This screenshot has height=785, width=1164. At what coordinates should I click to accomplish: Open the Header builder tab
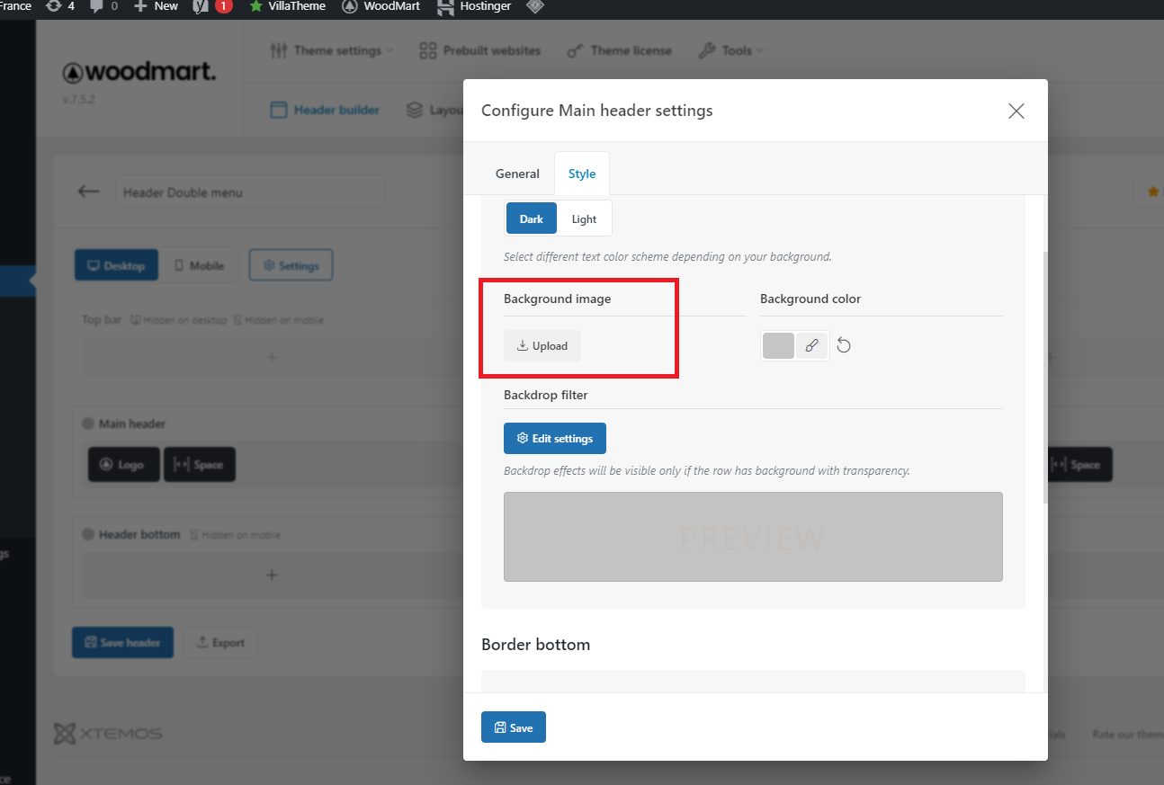325,110
